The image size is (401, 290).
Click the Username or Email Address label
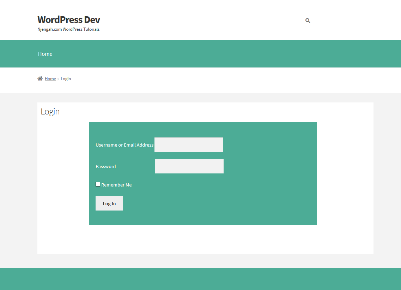pos(124,145)
